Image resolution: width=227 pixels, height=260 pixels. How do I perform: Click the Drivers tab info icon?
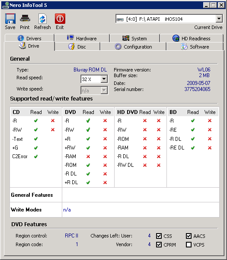pos(21,38)
